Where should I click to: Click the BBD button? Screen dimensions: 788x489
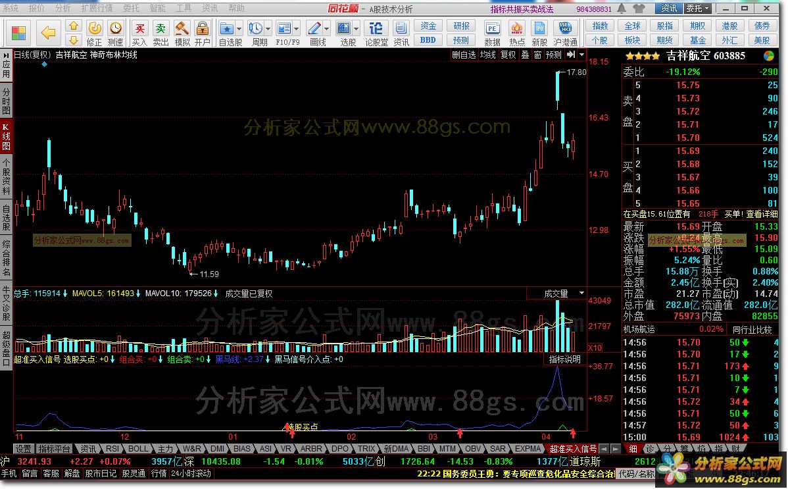point(428,39)
